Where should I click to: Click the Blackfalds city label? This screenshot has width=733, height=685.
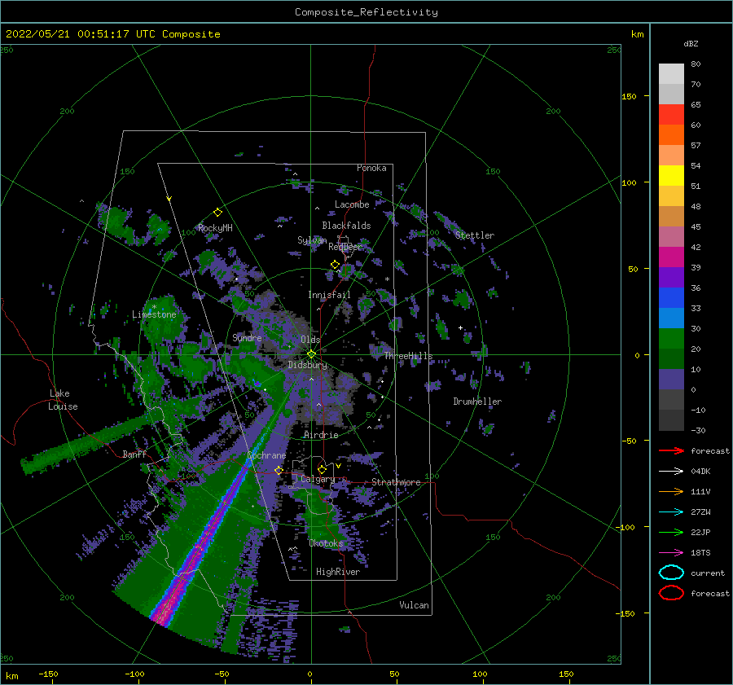pos(346,226)
